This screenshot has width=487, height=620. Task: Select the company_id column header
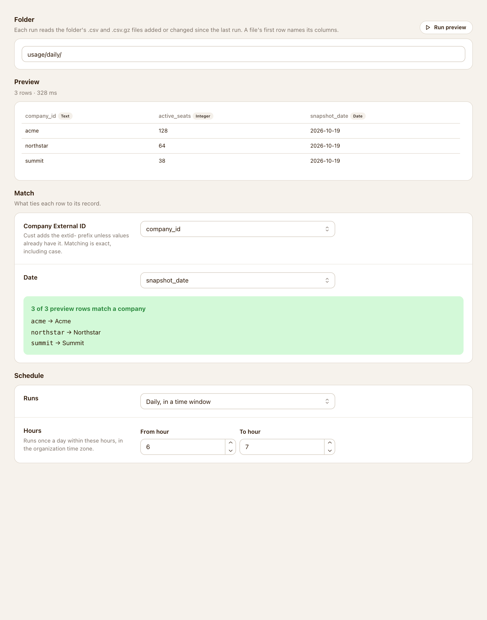(x=40, y=116)
